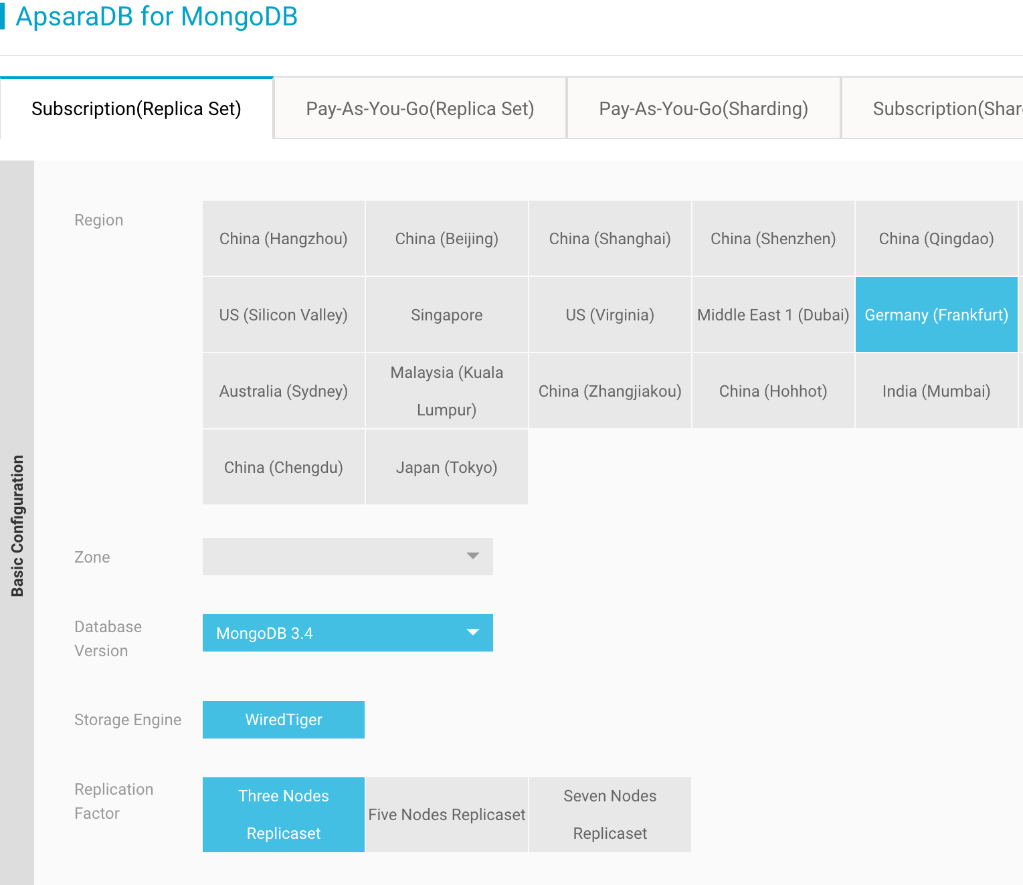Open the Subscription(Sharding) tab
Viewport: 1023px width, 885px height.
tap(933, 108)
